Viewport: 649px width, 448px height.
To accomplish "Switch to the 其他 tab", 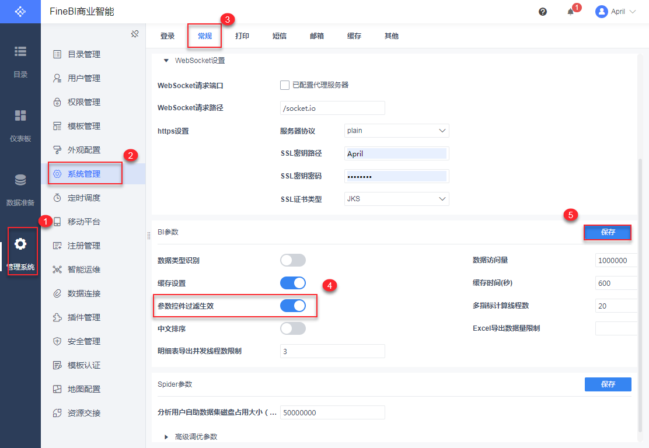I will 391,36.
